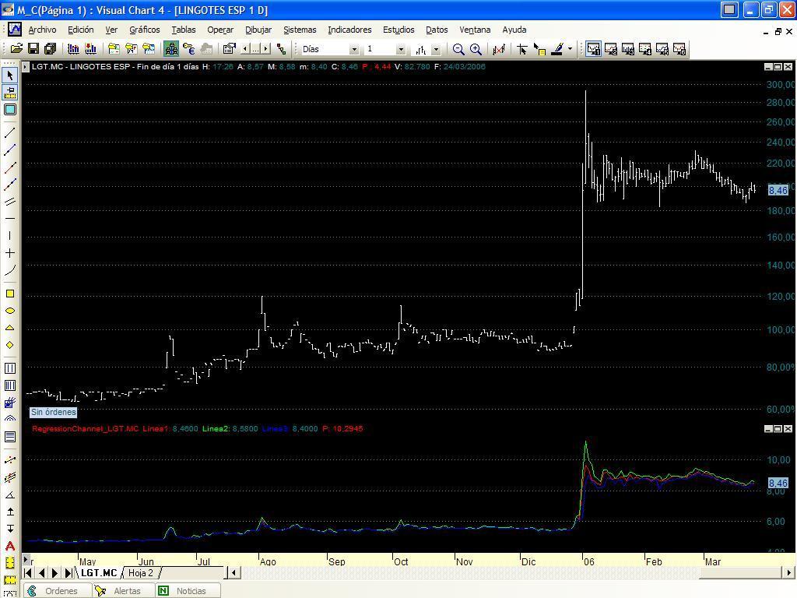This screenshot has width=797, height=598.
Task: Select the down arrow marker tool
Action: pyautogui.click(x=9, y=529)
